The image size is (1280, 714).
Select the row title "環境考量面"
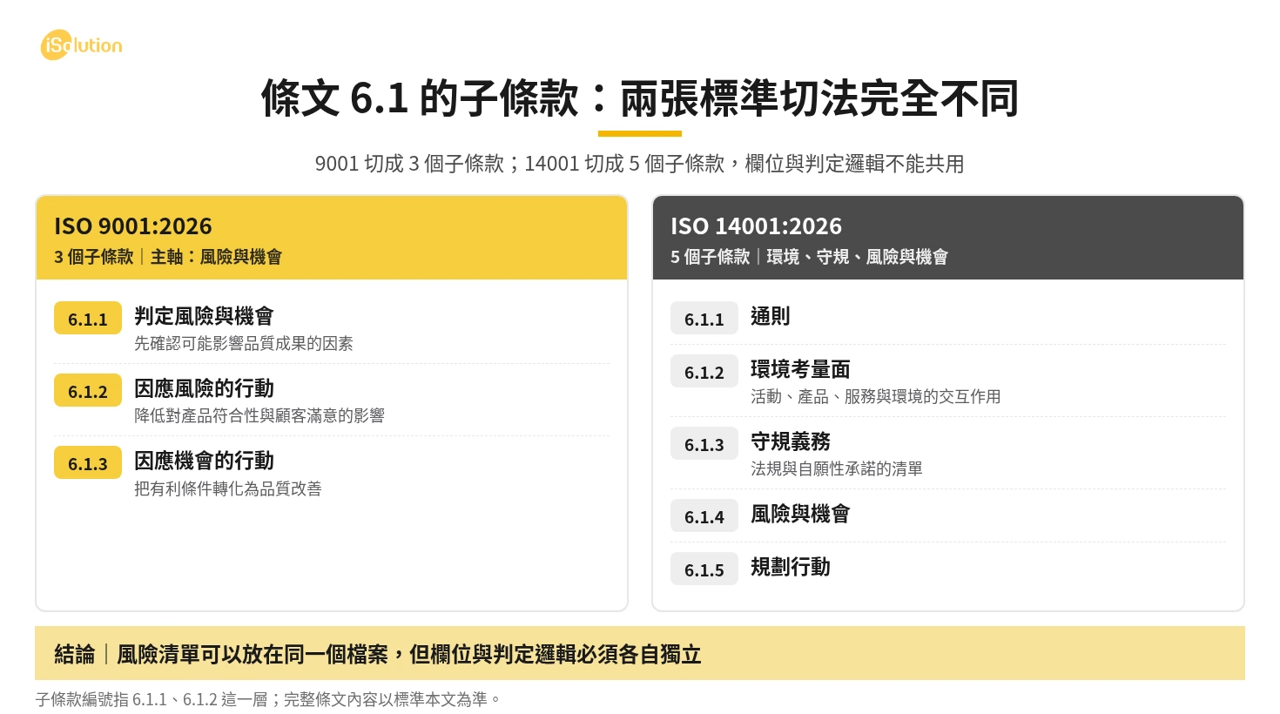point(800,369)
